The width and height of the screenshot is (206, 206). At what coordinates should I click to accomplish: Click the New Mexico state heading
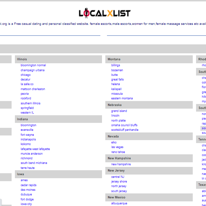(149, 197)
